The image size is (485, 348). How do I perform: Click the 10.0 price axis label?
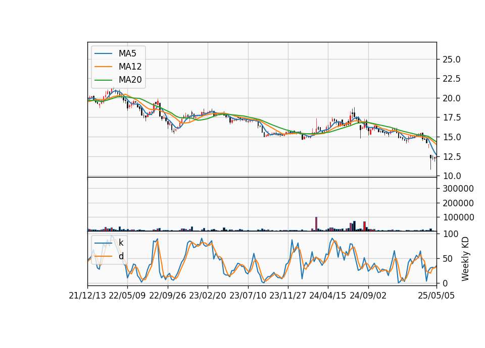[452, 176]
